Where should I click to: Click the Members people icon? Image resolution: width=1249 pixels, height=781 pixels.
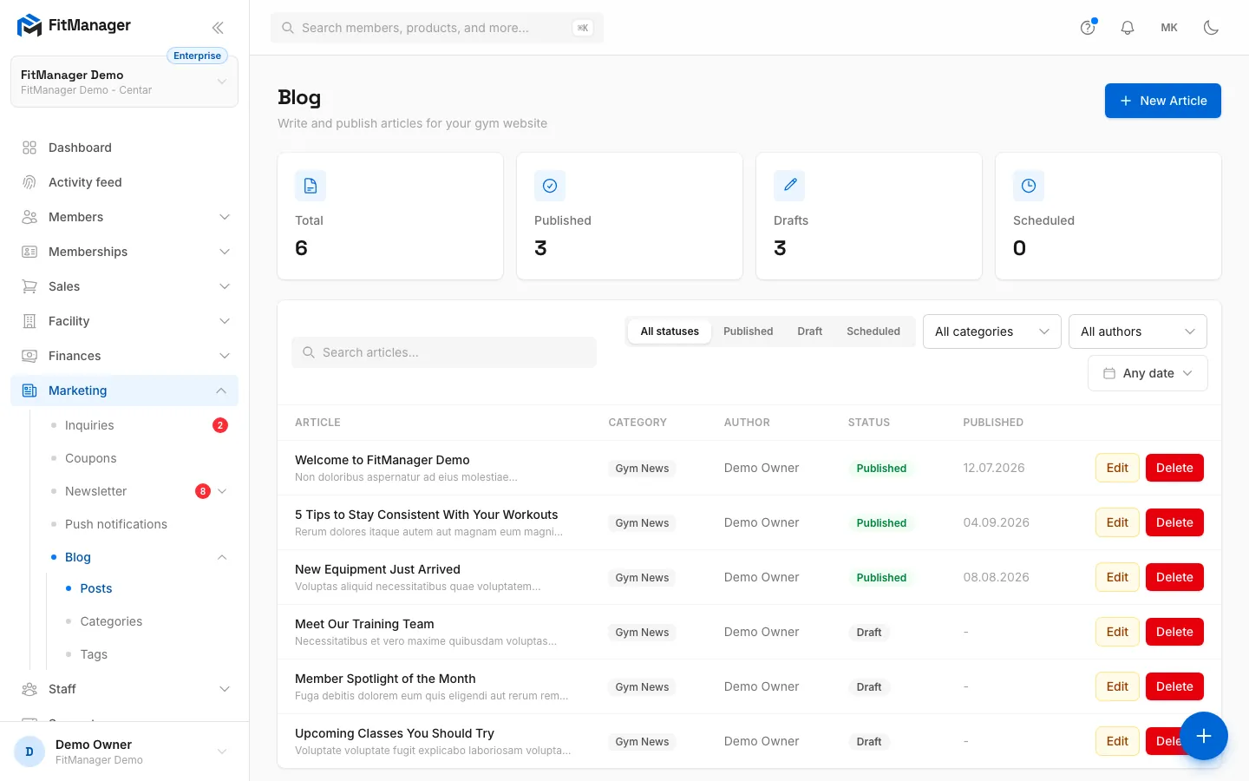coord(29,217)
